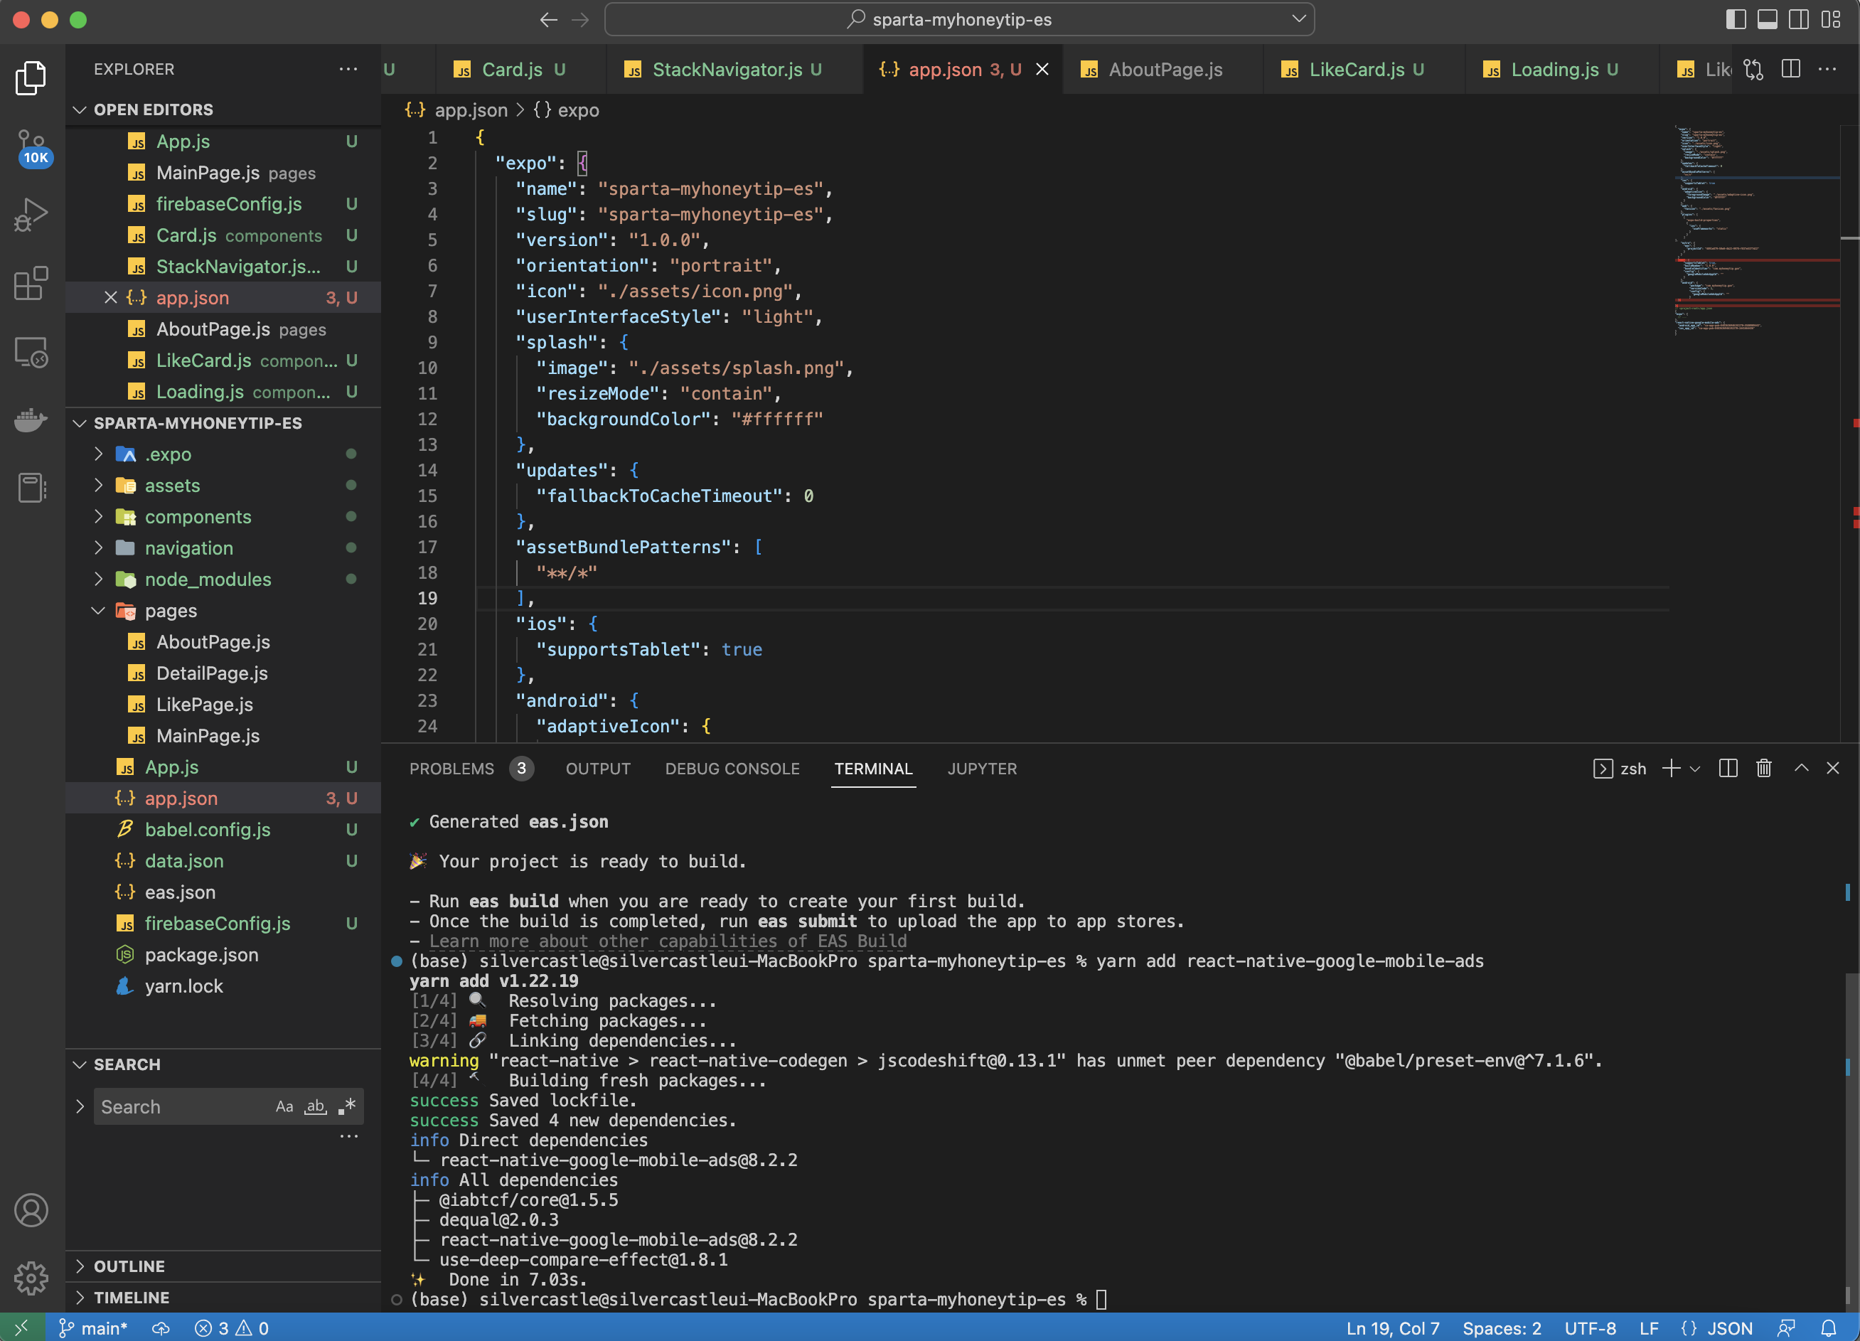Screen dimensions: 1860x1341
Task: Synchronize changes cloud icon in status bar
Action: [161, 1328]
